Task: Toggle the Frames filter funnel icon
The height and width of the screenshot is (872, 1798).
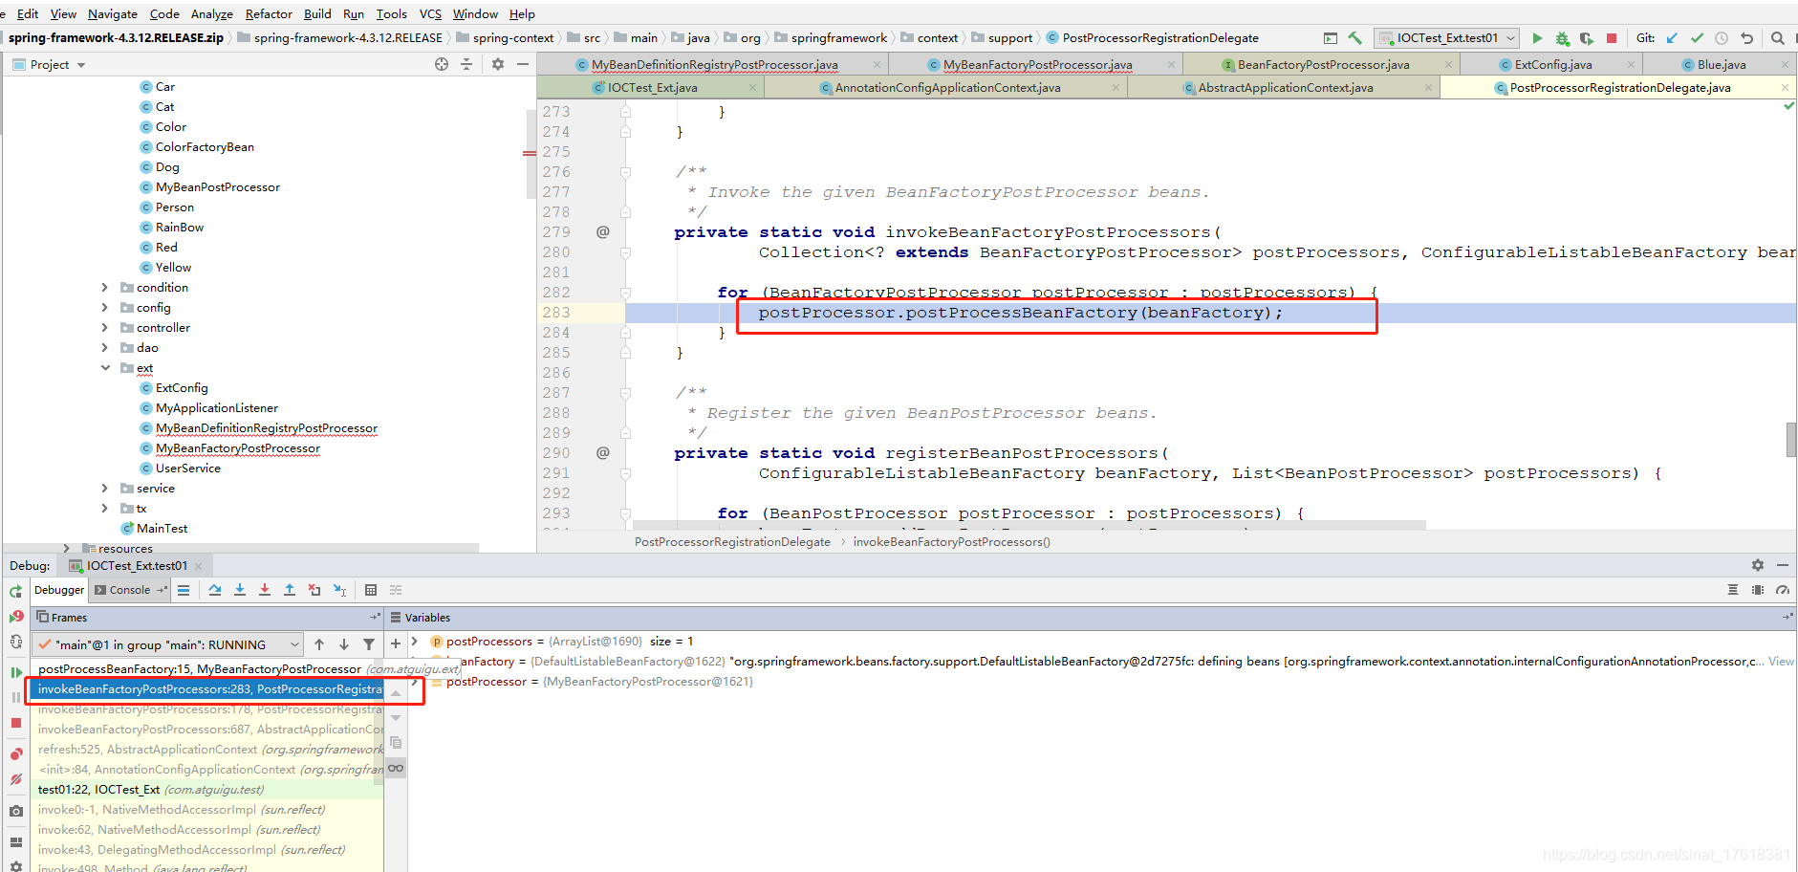Action: (369, 644)
